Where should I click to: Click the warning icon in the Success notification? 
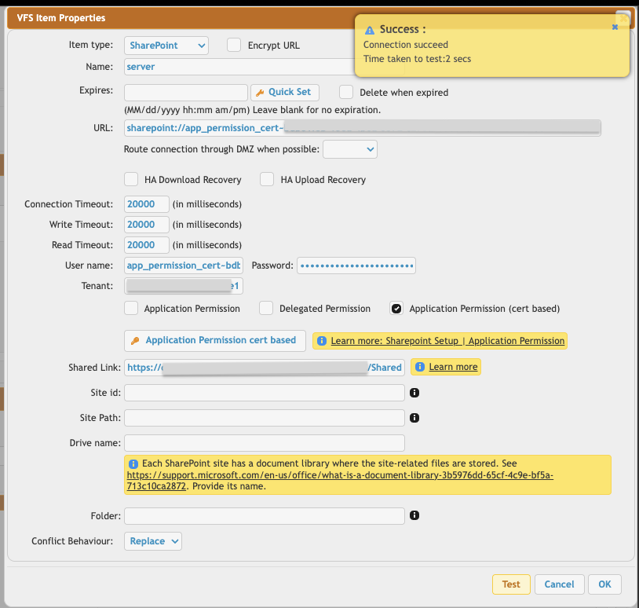370,29
